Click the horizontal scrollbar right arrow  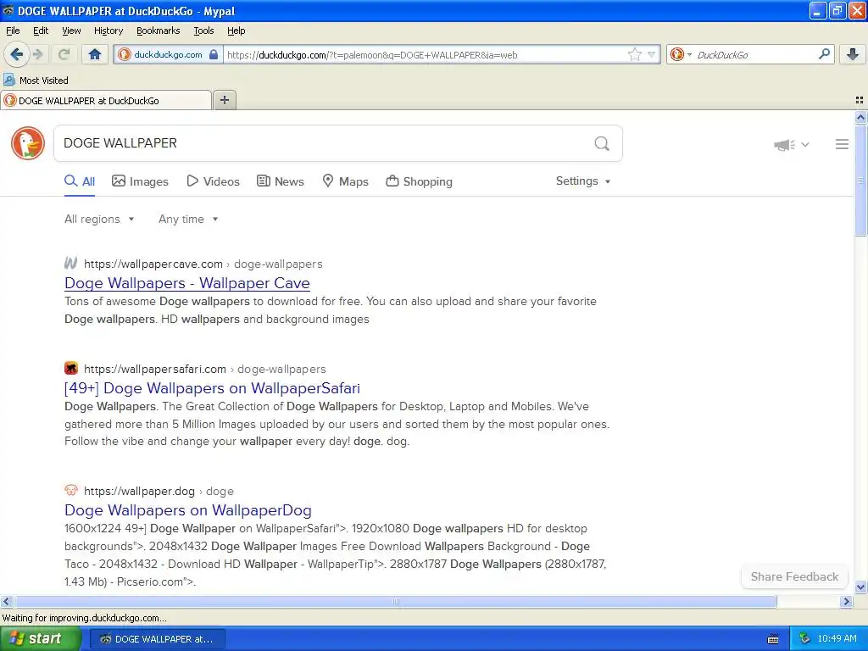[x=846, y=601]
